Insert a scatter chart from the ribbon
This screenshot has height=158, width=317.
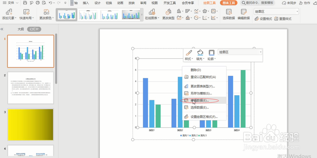[205, 18]
